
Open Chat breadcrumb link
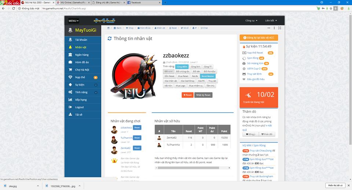204,28
